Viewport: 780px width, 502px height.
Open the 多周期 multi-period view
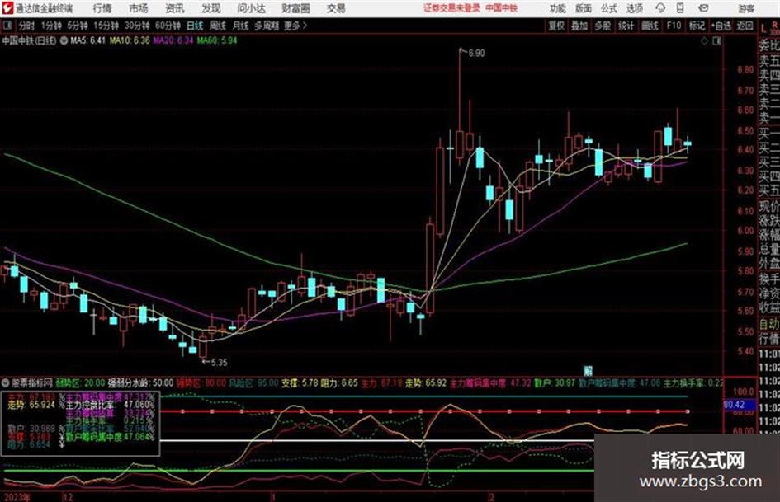[x=267, y=26]
